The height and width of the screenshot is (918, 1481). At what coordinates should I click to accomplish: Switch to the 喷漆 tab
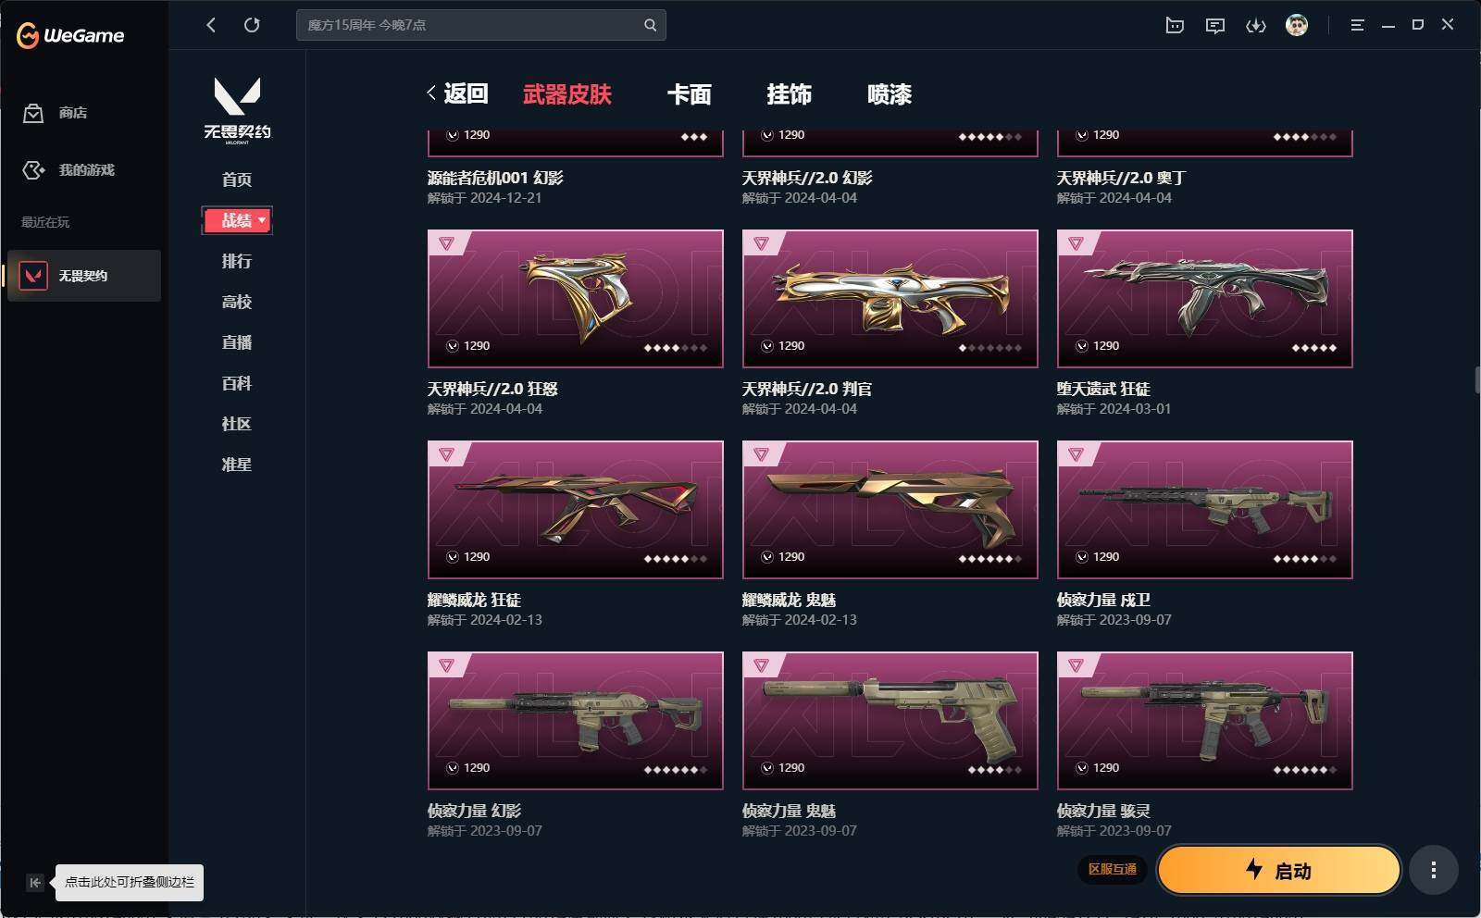890,93
